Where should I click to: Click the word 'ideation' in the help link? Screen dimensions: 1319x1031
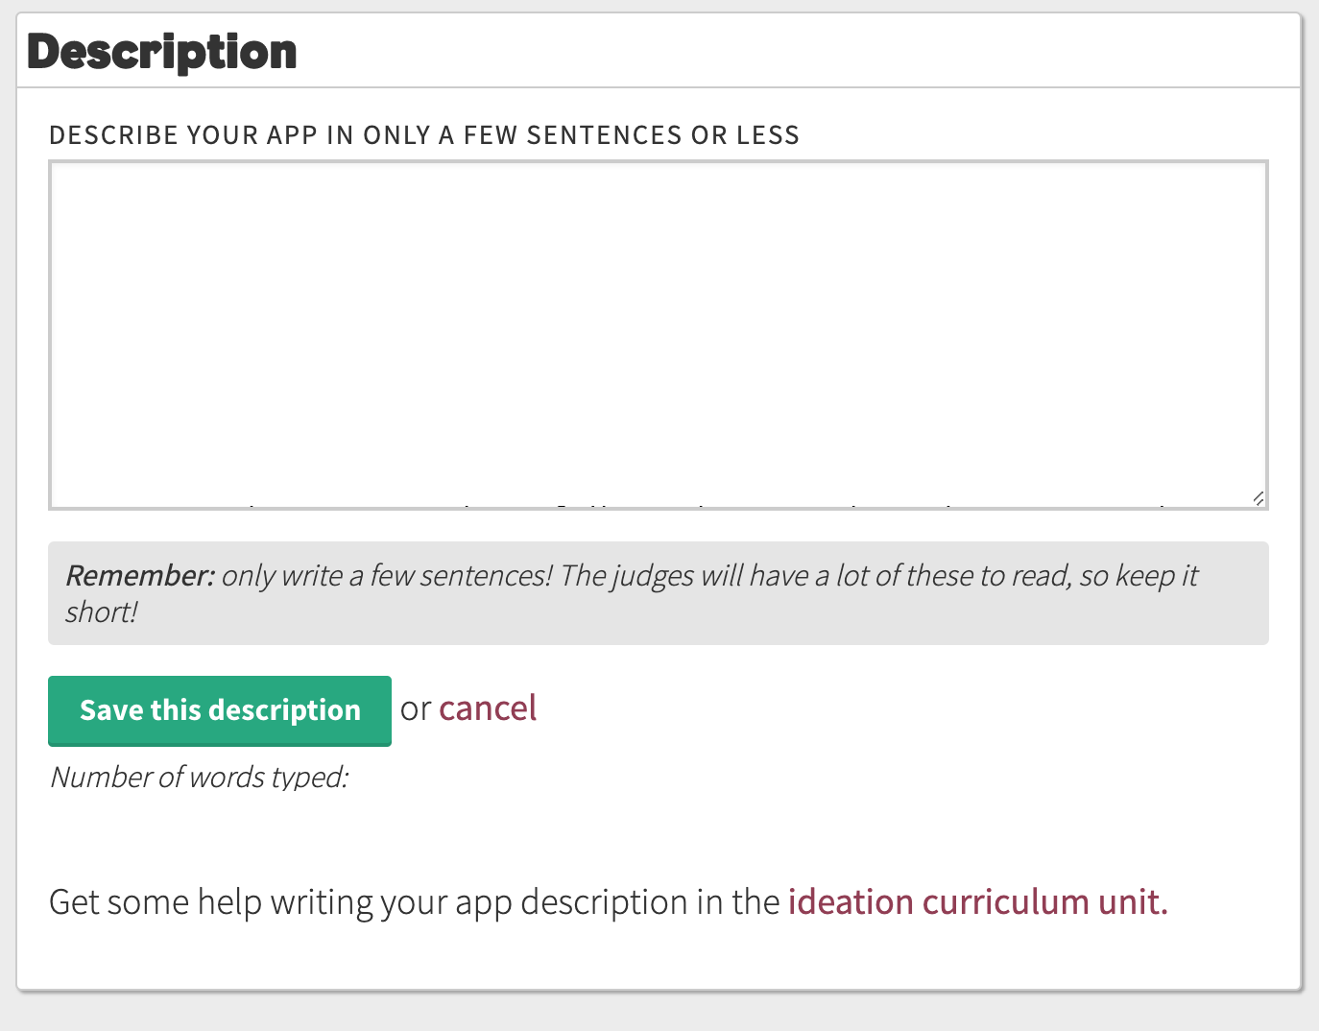point(851,901)
